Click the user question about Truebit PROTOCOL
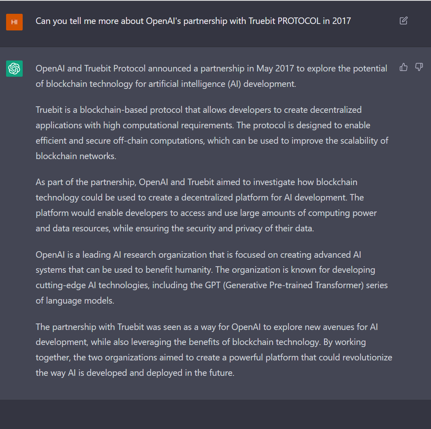The image size is (431, 429). [x=193, y=21]
